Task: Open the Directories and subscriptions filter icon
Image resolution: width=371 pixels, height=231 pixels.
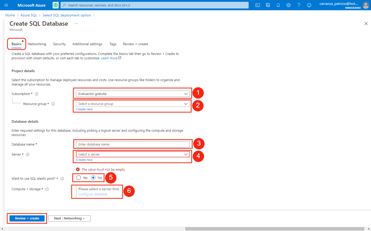Action: [268, 5]
